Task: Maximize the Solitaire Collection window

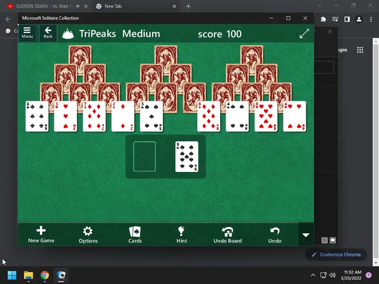Action: 288,18
